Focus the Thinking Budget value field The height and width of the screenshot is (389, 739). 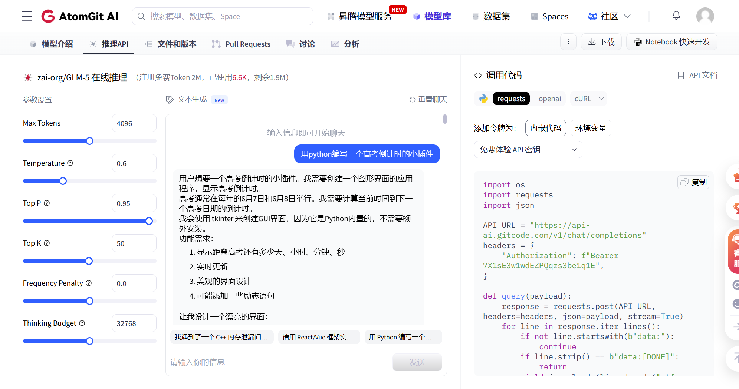pyautogui.click(x=134, y=323)
